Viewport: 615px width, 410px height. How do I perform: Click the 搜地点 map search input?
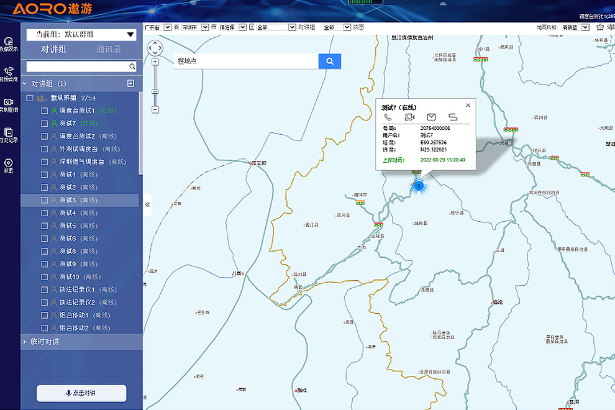pyautogui.click(x=247, y=61)
